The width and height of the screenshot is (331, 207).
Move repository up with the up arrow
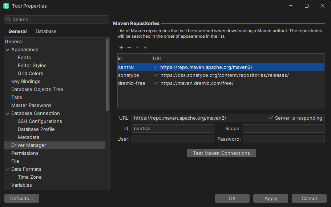137,47
